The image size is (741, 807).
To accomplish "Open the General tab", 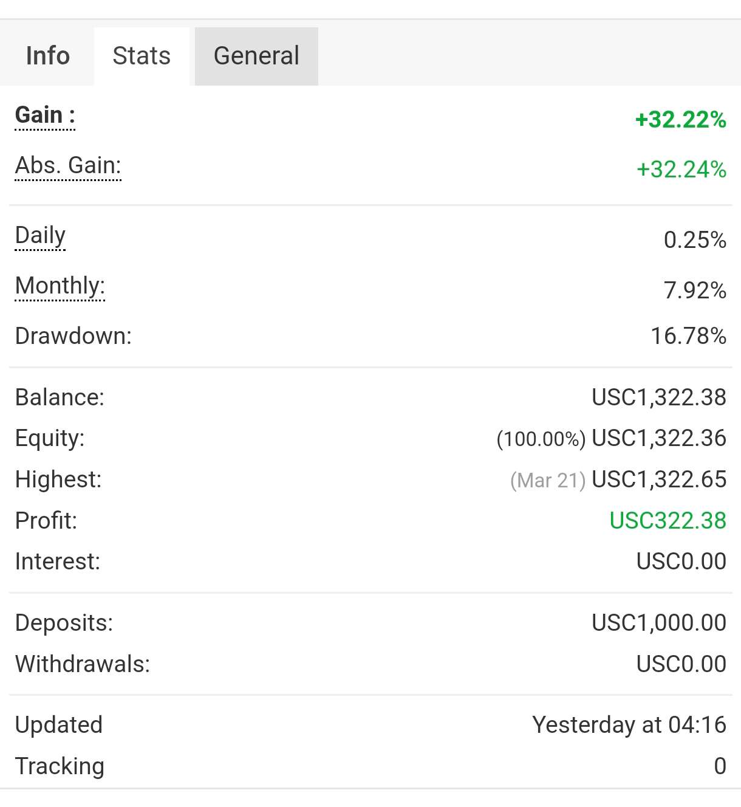I will pos(256,56).
